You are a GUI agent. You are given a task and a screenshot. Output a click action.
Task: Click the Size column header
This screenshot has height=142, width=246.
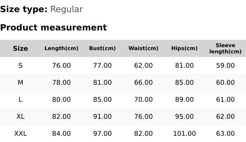pyautogui.click(x=20, y=48)
